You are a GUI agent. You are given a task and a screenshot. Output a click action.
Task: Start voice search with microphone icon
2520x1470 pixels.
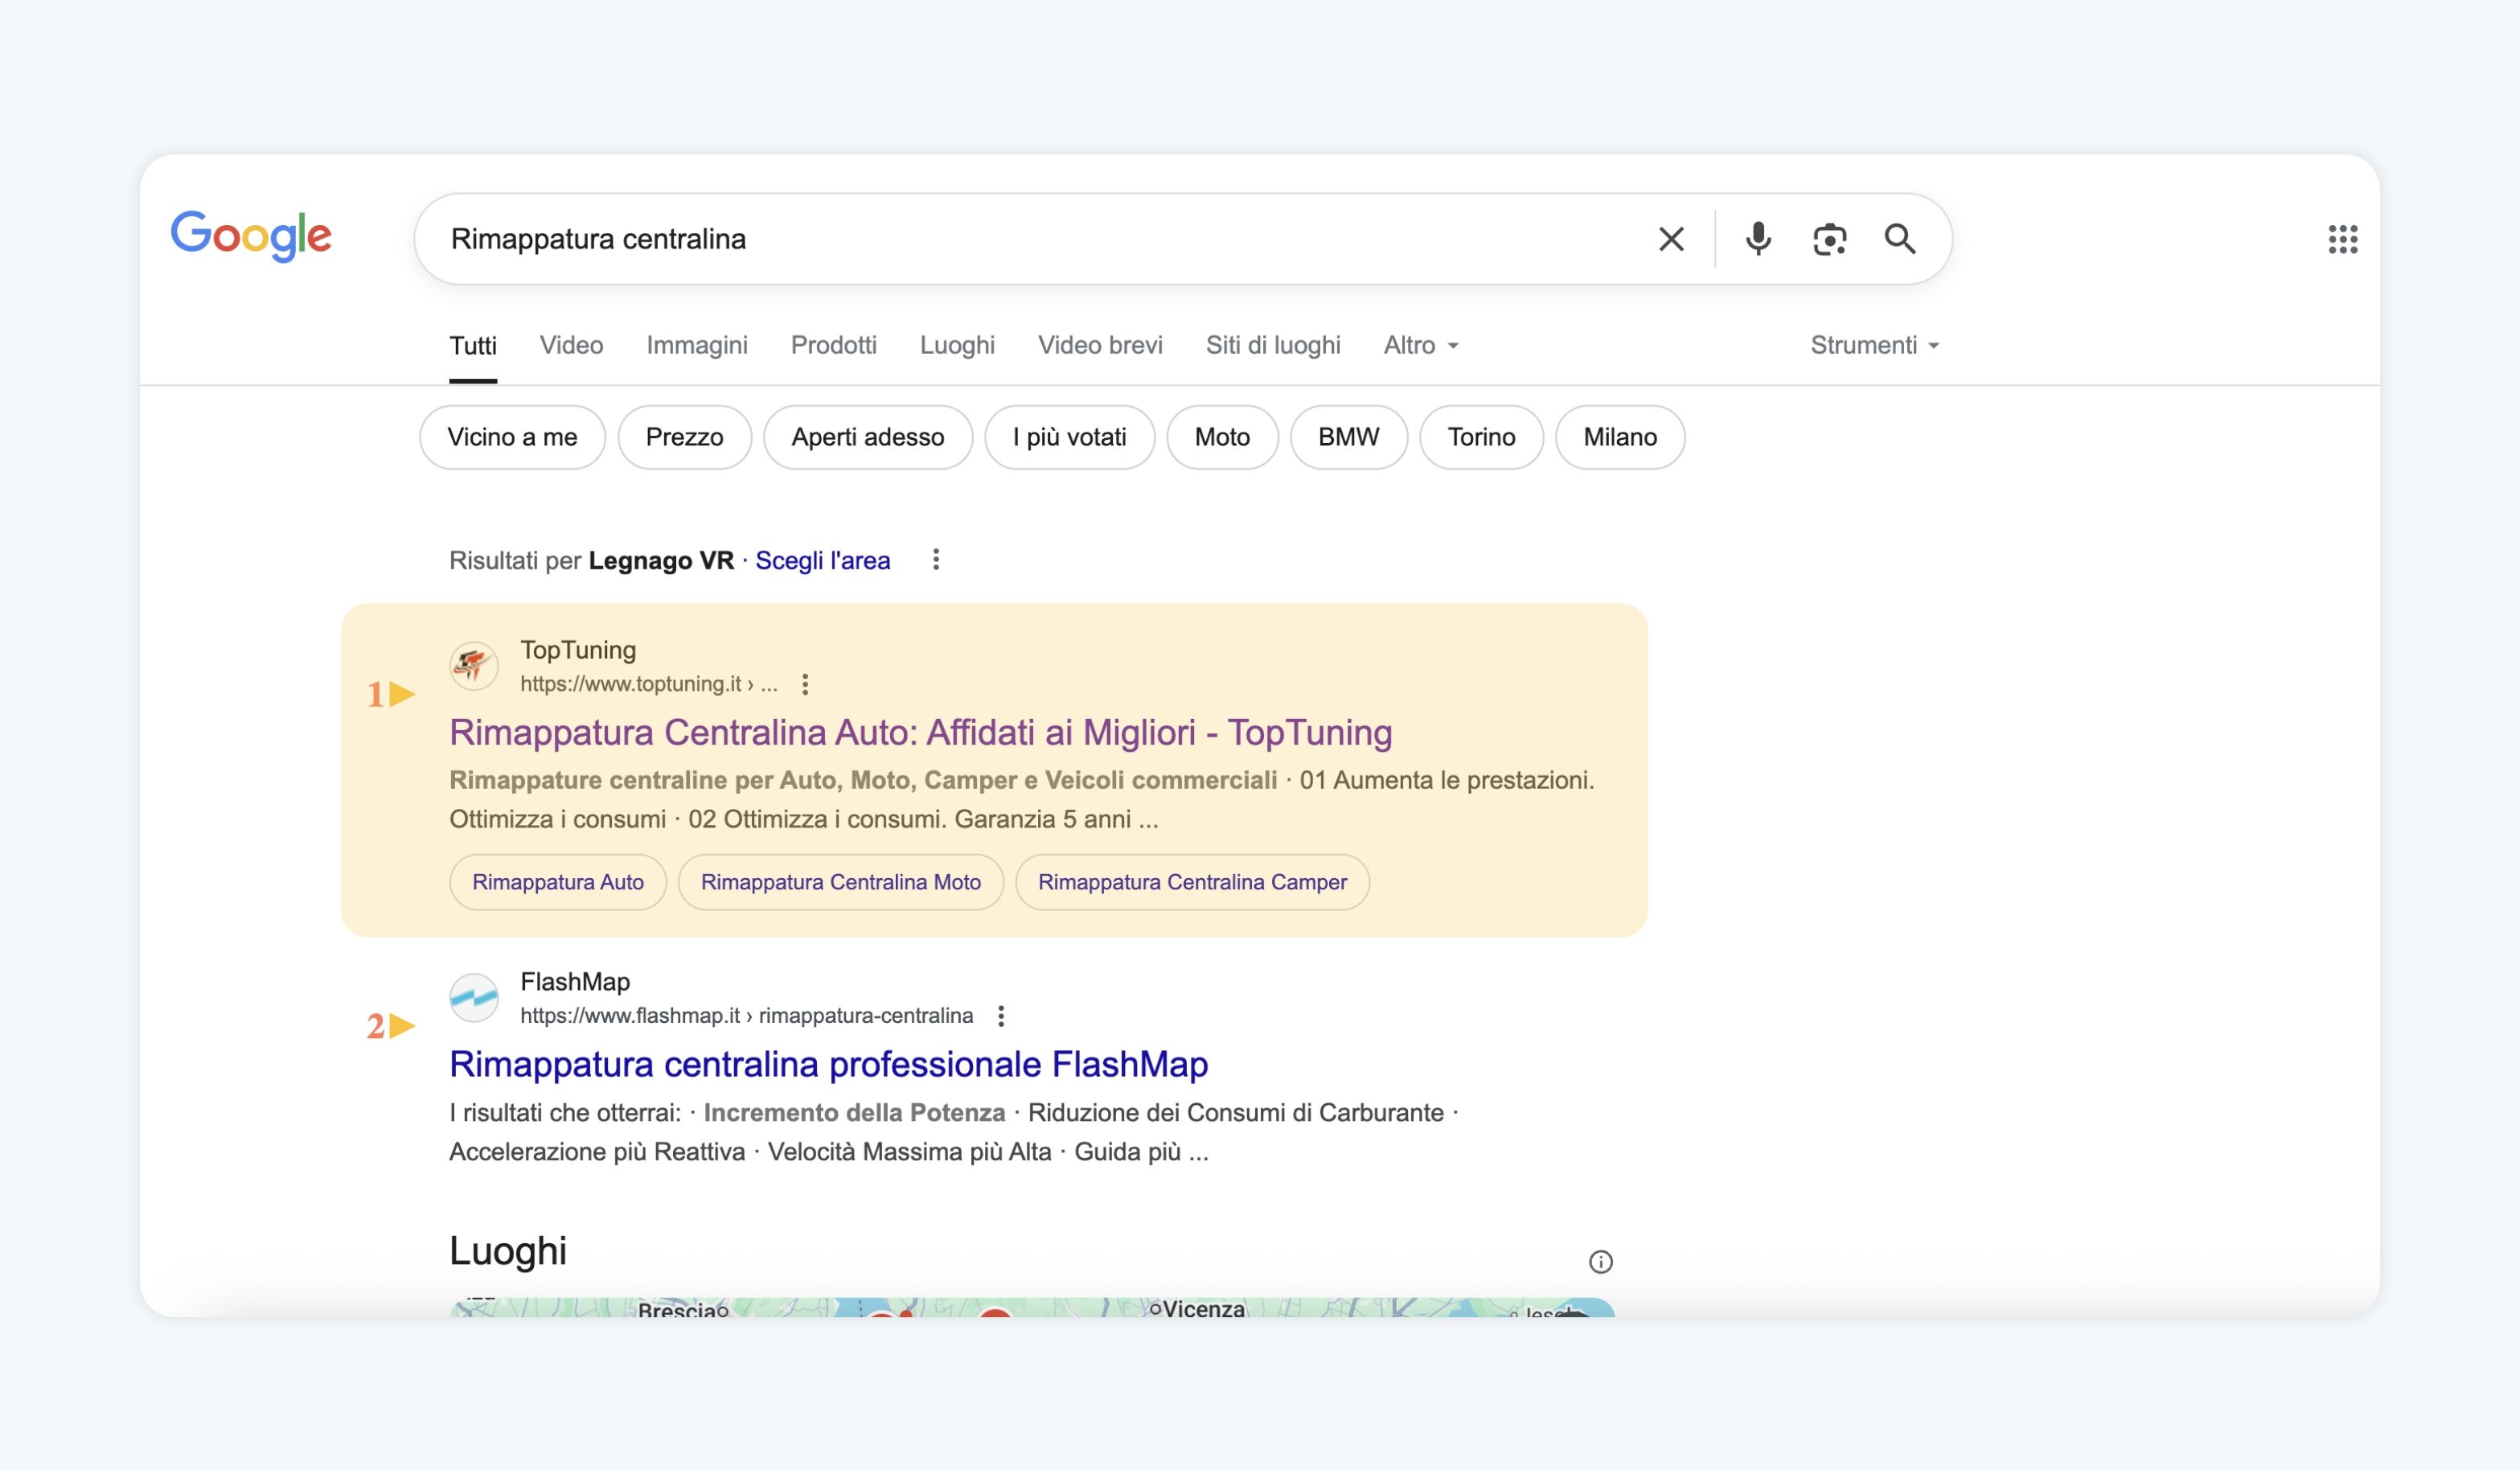[x=1758, y=239]
